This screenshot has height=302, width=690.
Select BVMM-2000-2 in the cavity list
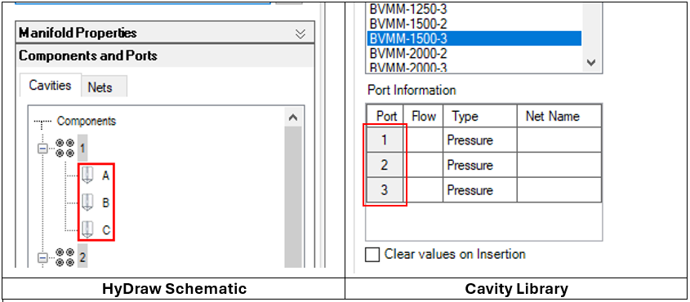pos(474,53)
